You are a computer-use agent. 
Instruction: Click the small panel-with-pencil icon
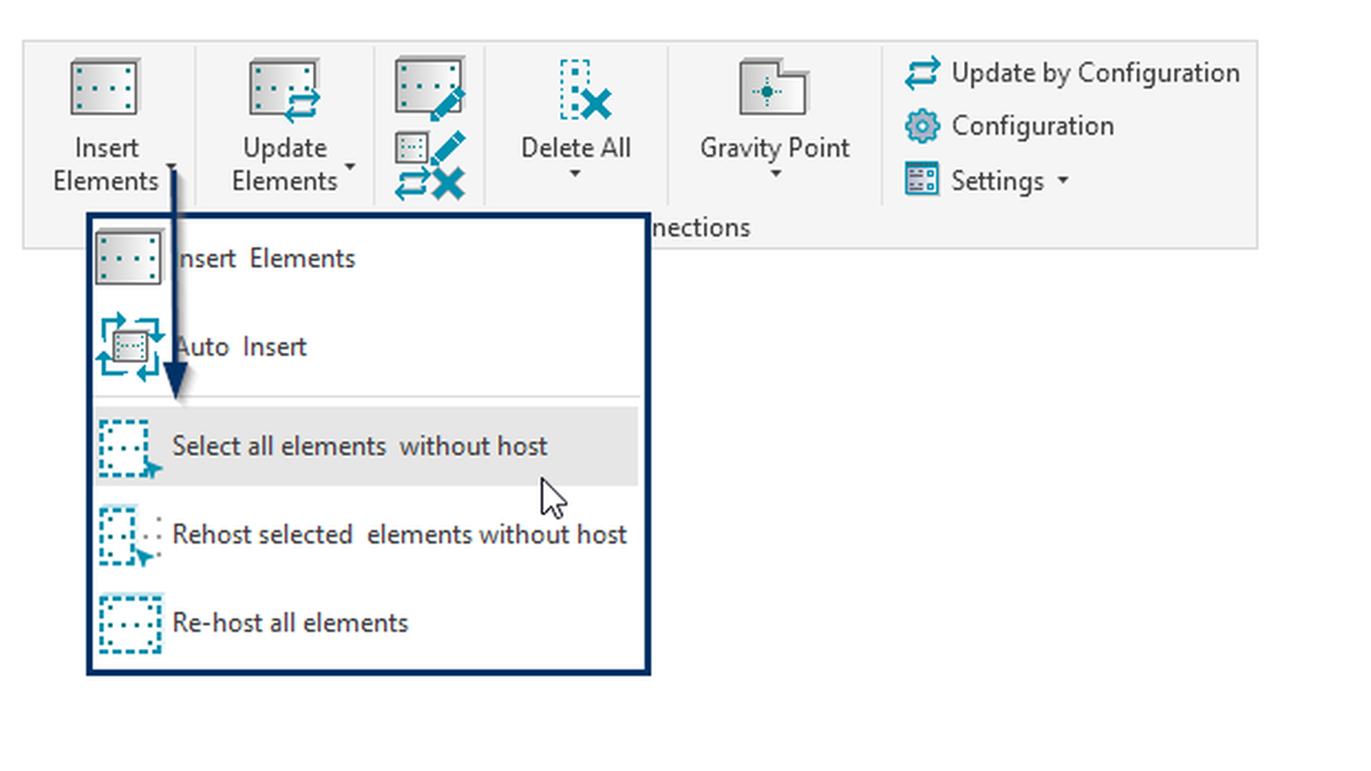[x=430, y=147]
